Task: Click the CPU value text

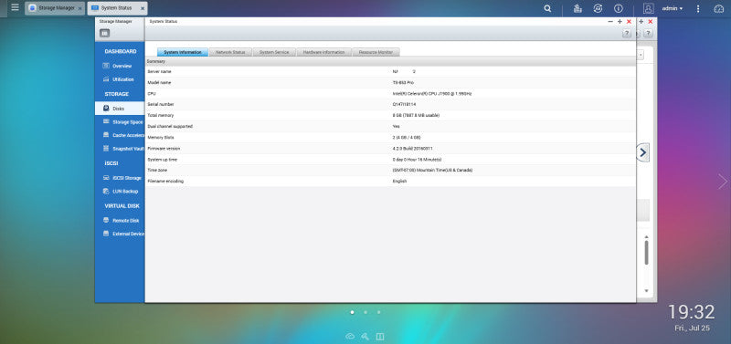Action: tap(432, 94)
